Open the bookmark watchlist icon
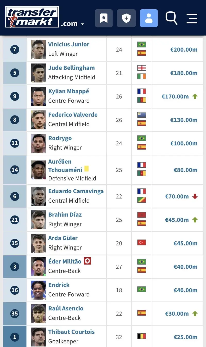Image resolution: width=206 pixels, height=347 pixels. (104, 18)
